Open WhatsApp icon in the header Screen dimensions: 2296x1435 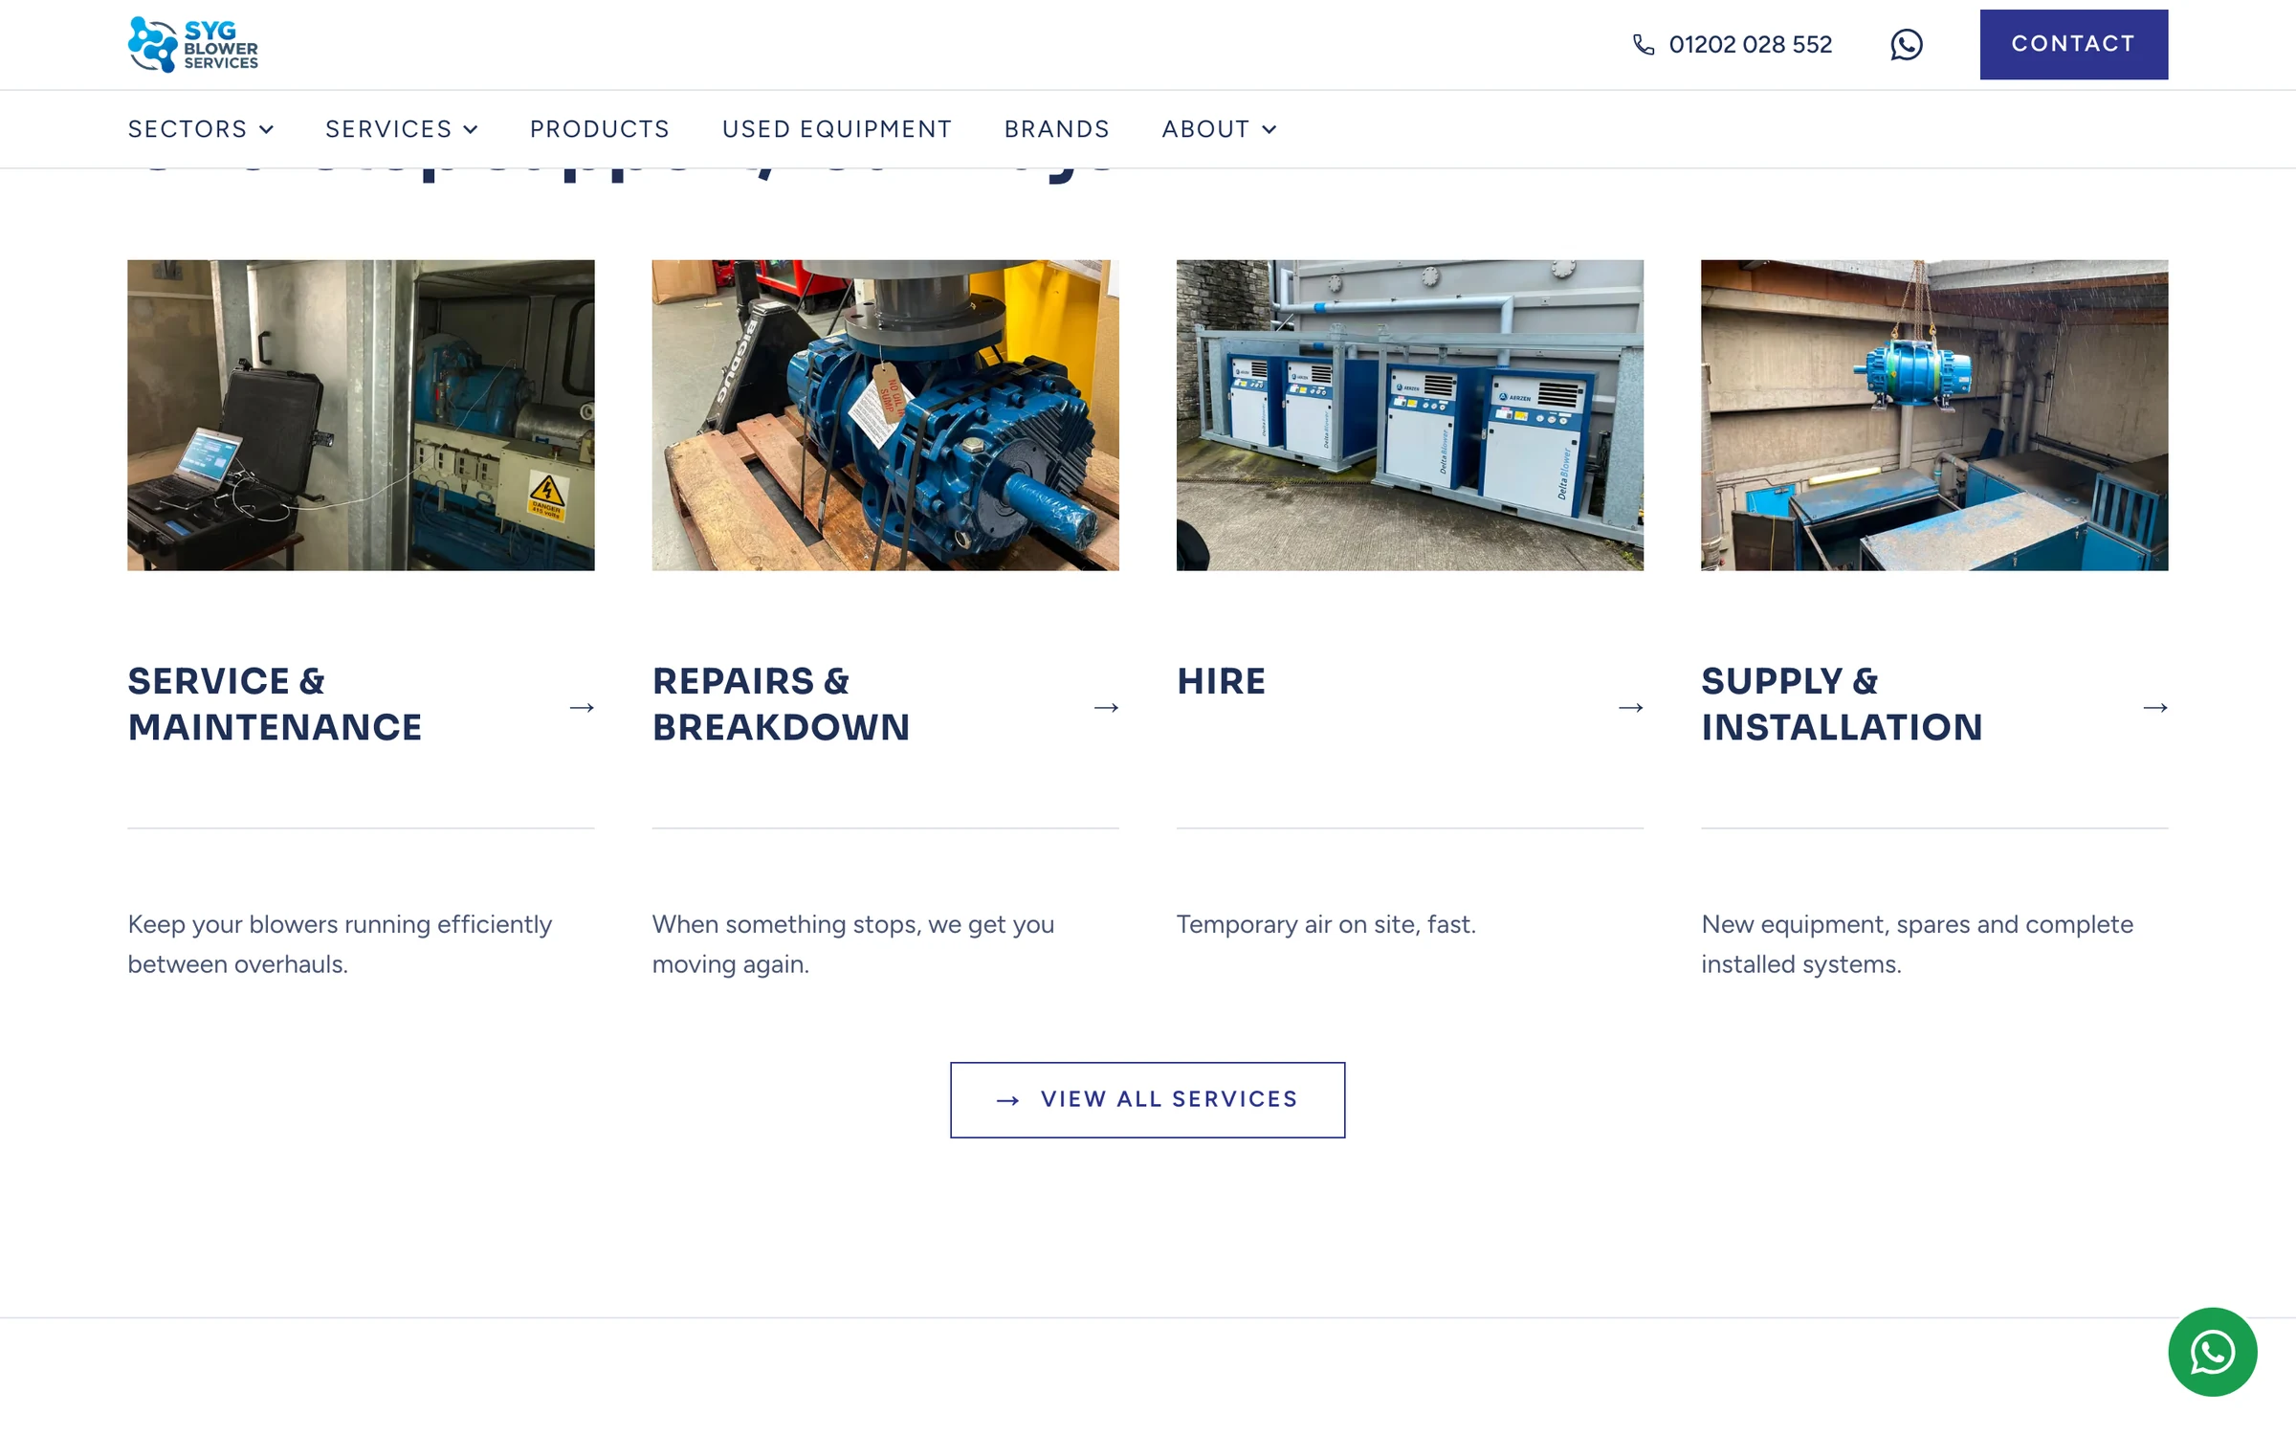[x=1906, y=45]
